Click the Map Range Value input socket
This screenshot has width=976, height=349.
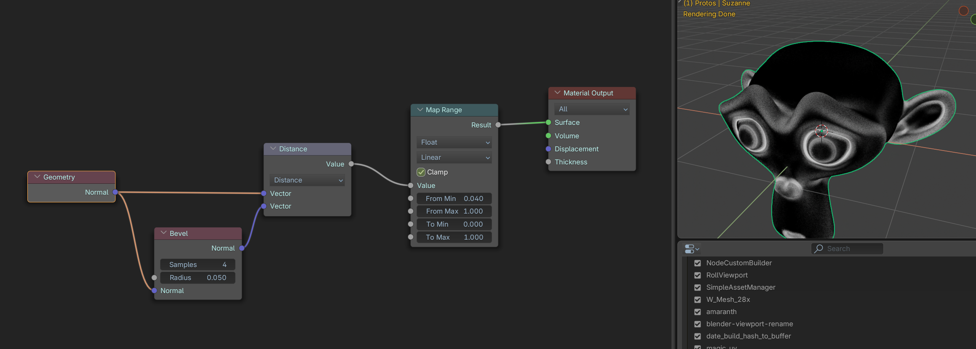tap(411, 185)
